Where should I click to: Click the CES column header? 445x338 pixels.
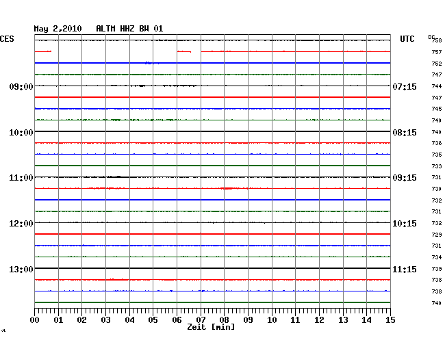(x=7, y=39)
